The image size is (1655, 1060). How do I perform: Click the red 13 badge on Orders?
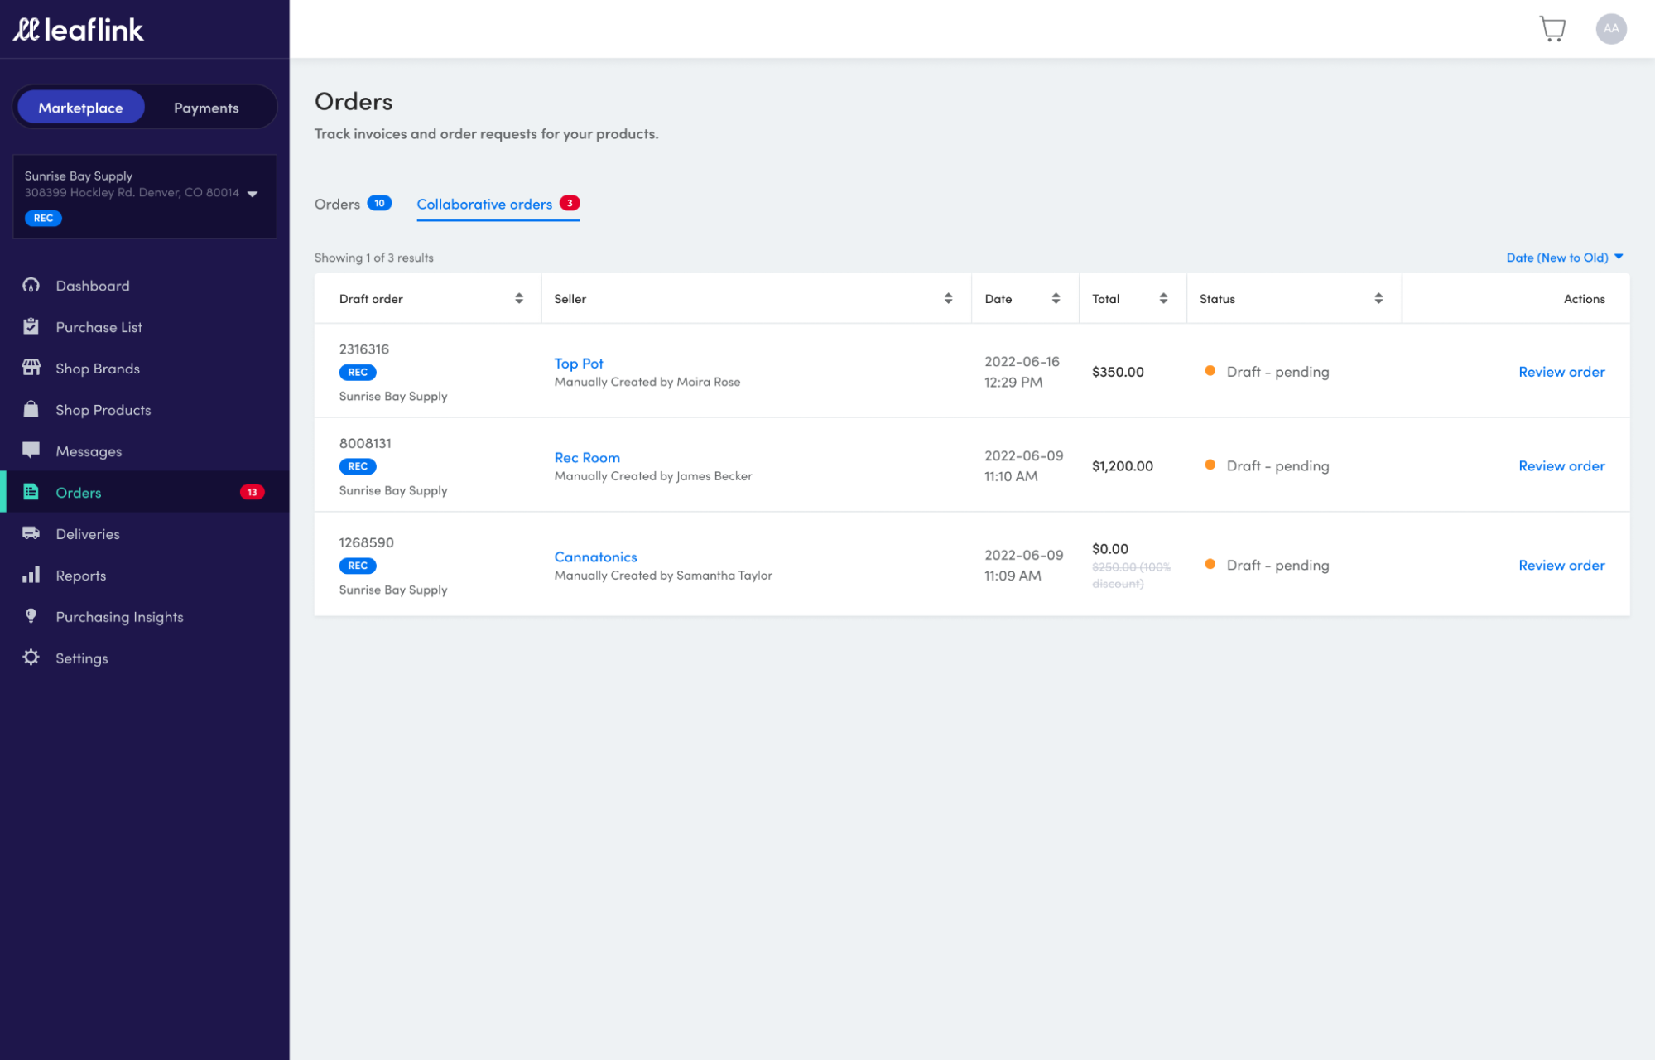click(x=252, y=492)
